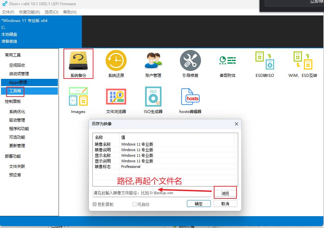Screen dimensions: 324x228
Task: Click the image file path input field
Action: coord(151,193)
